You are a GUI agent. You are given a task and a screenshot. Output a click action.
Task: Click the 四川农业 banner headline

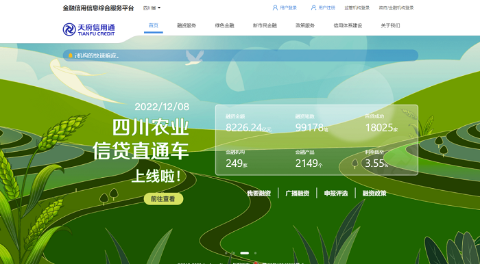pyautogui.click(x=150, y=127)
